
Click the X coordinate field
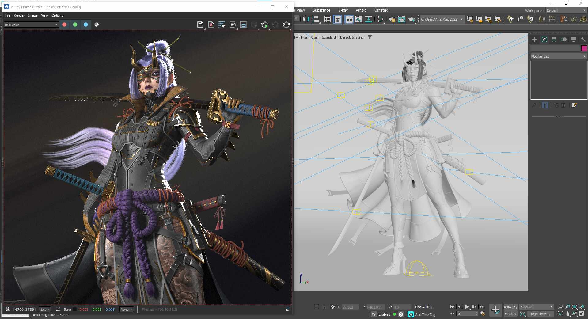tap(350, 307)
